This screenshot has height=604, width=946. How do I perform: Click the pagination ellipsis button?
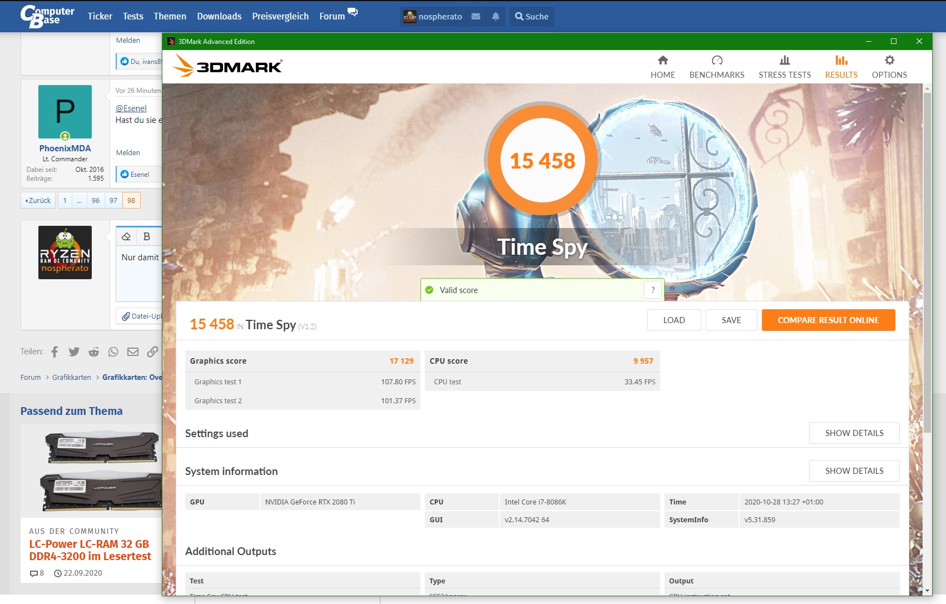pyautogui.click(x=80, y=200)
